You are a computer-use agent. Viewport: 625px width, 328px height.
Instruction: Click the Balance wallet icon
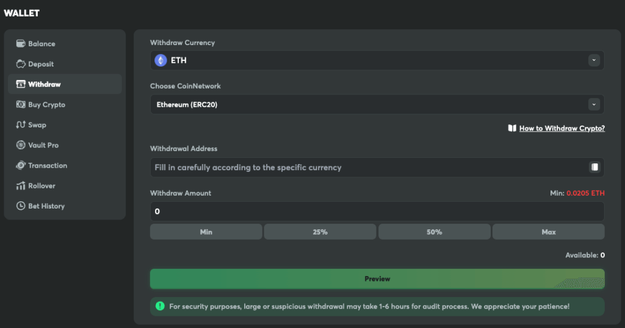[21, 44]
